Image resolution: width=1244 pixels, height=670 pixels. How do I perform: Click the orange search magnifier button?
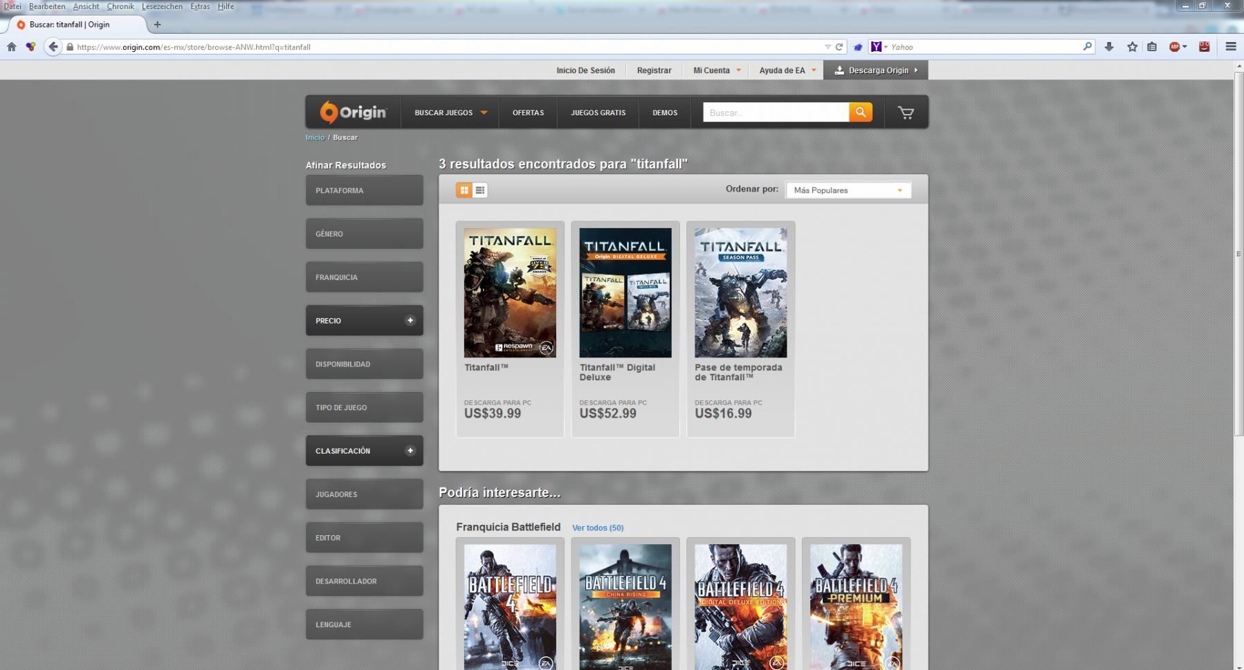pos(860,112)
